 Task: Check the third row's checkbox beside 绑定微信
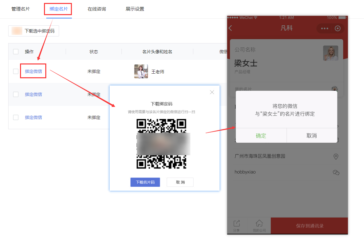tap(16, 117)
